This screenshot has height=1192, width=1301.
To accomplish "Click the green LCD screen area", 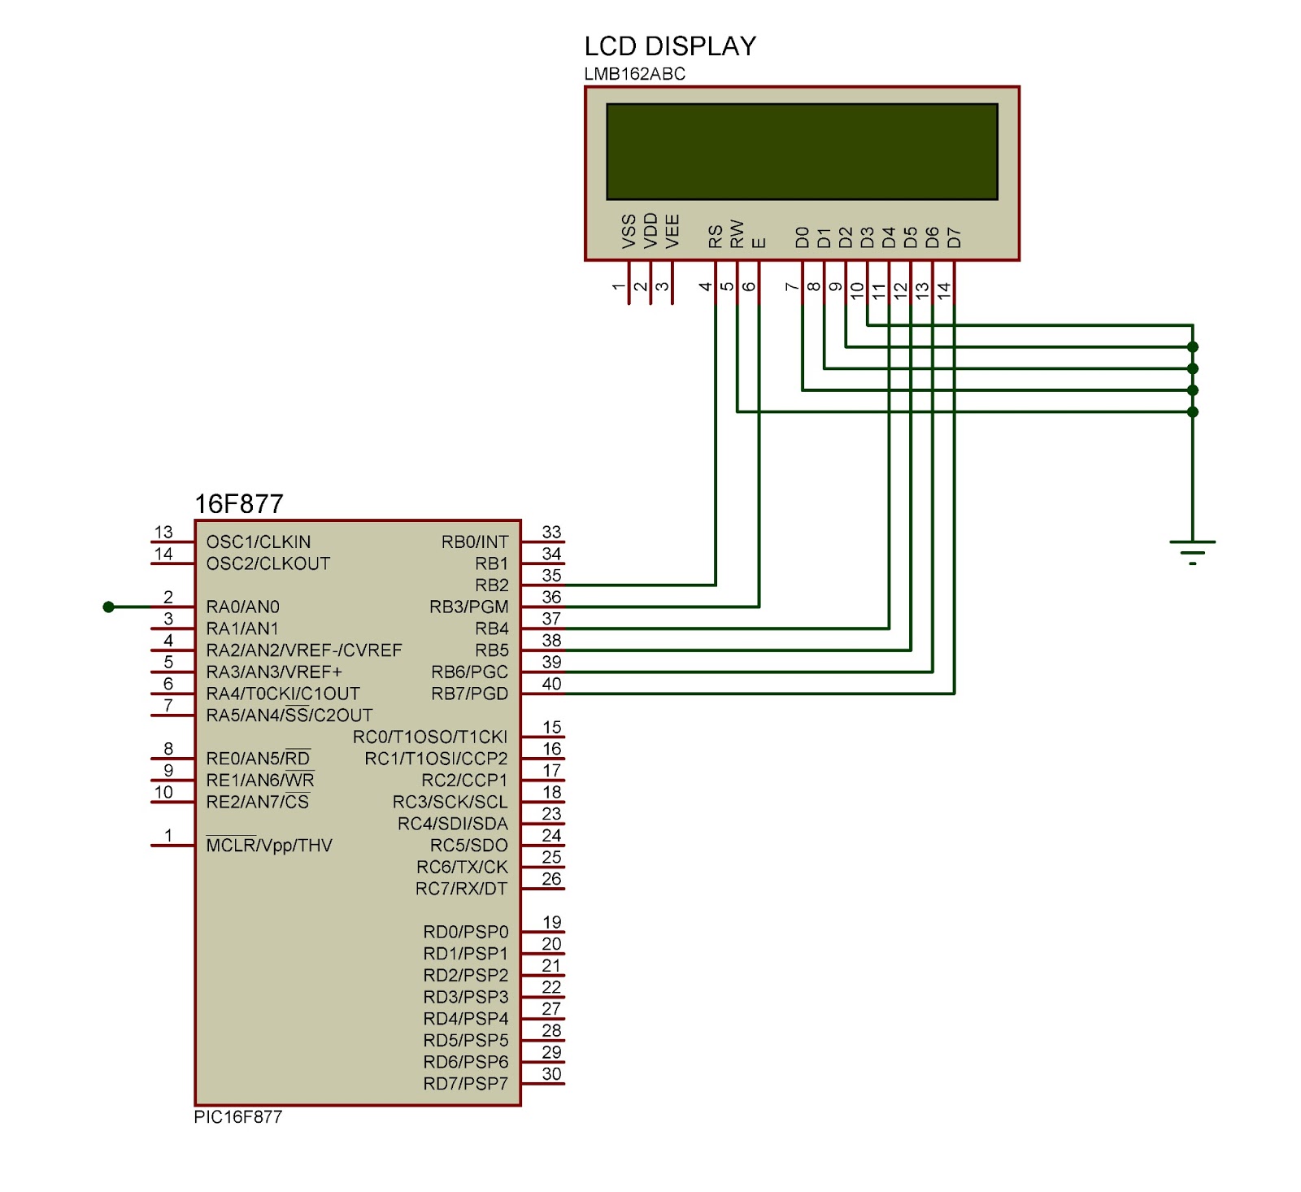I will 802,151.
